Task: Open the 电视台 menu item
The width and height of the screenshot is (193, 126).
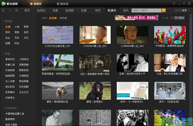Action: point(41,11)
